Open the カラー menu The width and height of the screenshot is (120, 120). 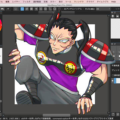[x=53, y=2]
